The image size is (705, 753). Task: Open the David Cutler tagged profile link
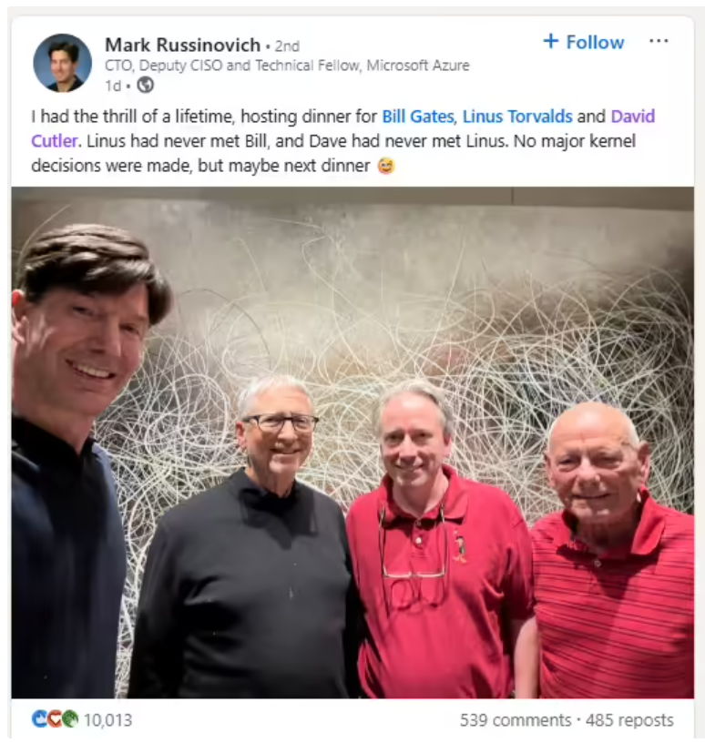342,128
